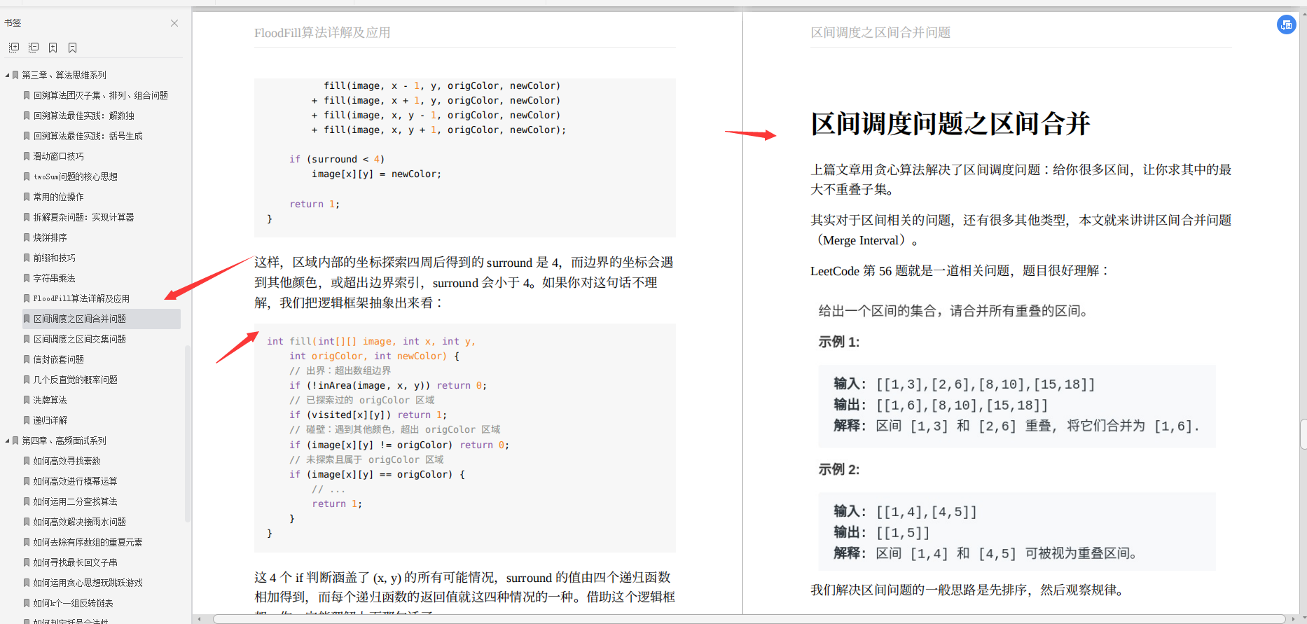Open the 第四章、高频面试系列 bookmark

pyautogui.click(x=64, y=441)
